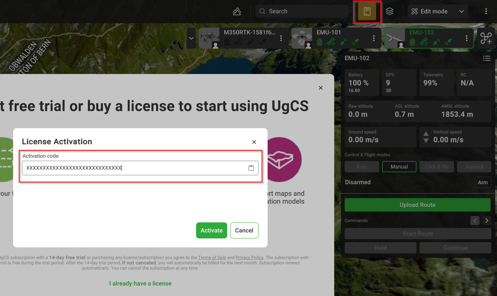Open the M350RTK card three-dot menu
This screenshot has height=296, width=497.
coord(281,38)
